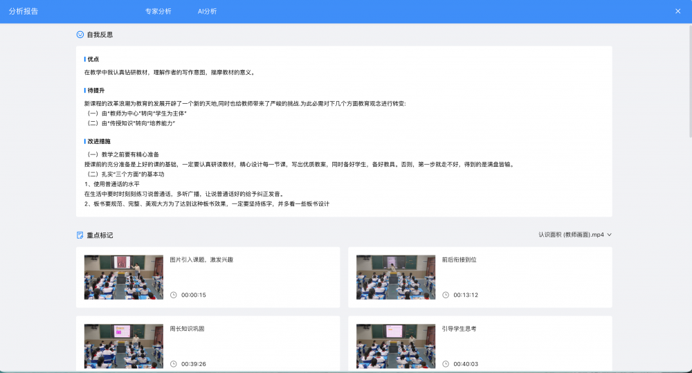
Task: Switch to the AI分析 tab
Action: point(207,11)
